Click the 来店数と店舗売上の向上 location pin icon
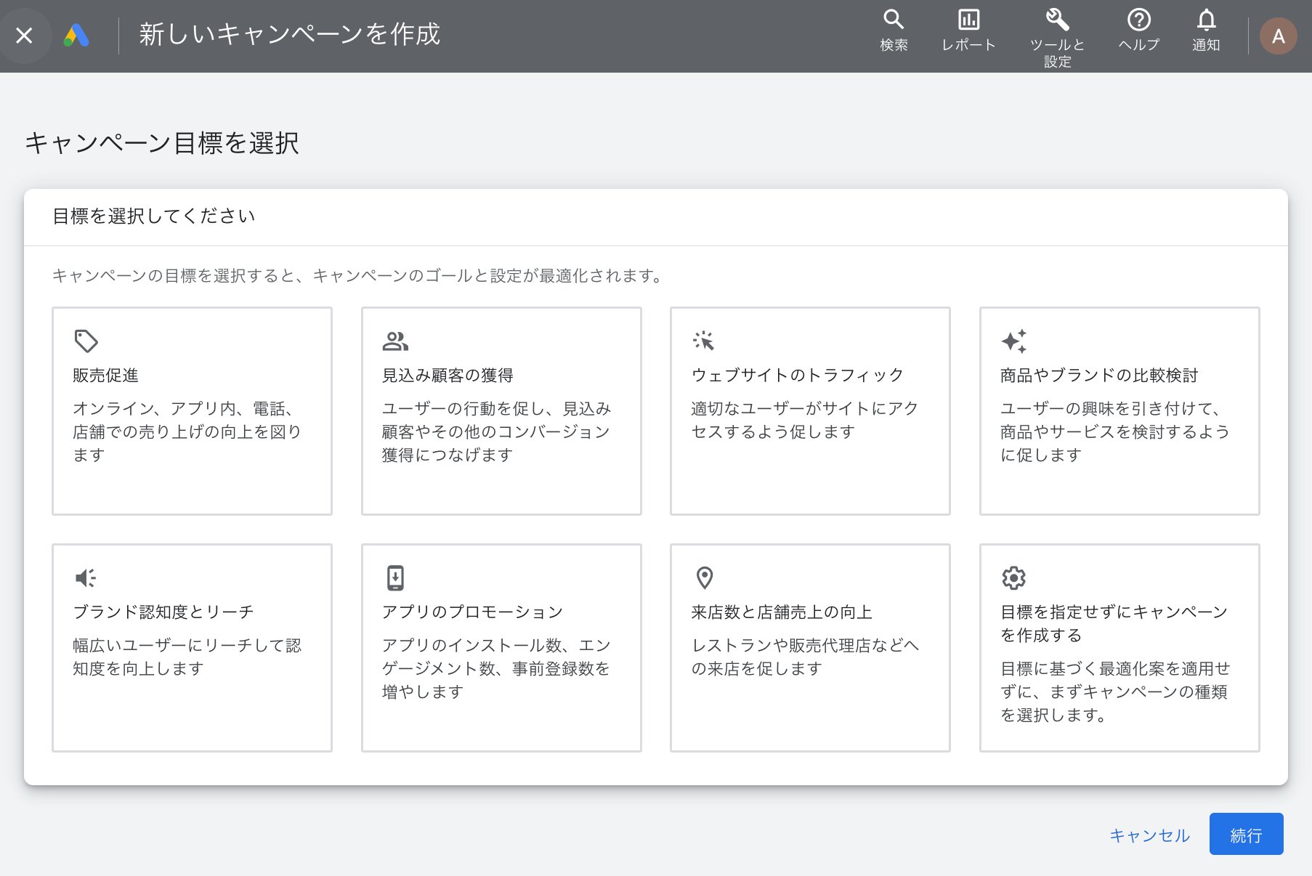Screen dimensions: 1312x876 [x=704, y=577]
